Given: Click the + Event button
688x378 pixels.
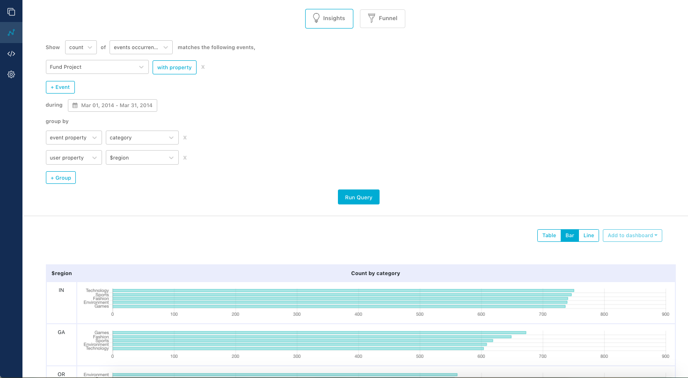Looking at the screenshot, I should point(60,87).
